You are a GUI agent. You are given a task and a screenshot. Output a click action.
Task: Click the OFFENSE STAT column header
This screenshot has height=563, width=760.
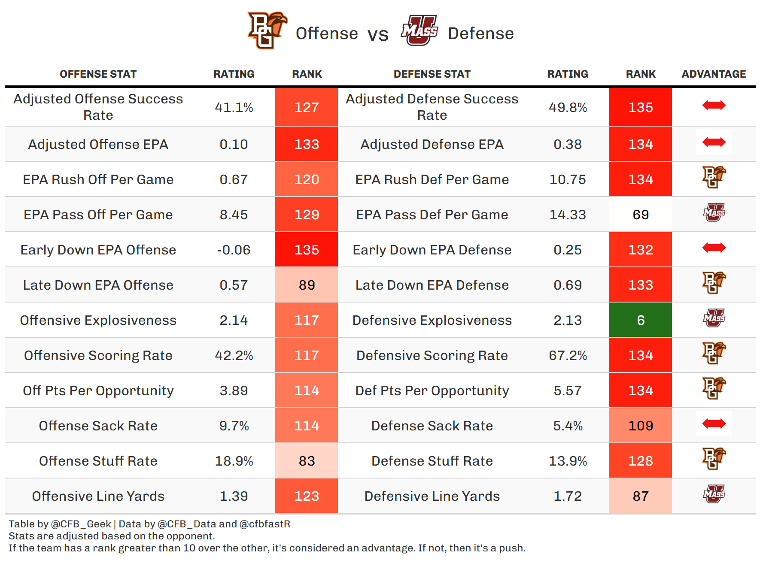pos(98,74)
